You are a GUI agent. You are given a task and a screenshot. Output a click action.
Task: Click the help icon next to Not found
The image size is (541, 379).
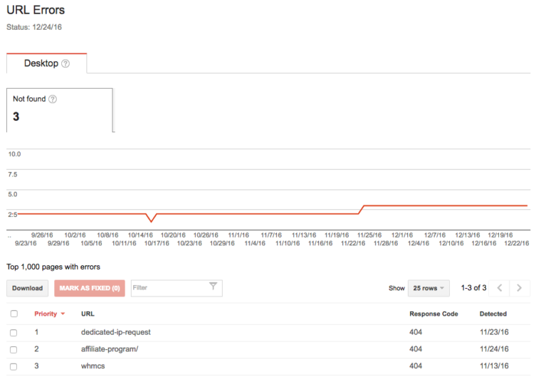click(x=52, y=99)
